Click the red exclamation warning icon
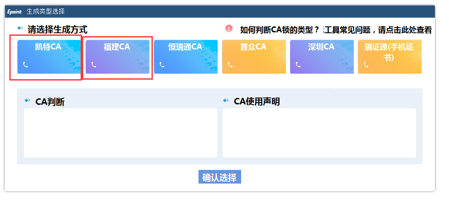449x204 pixels. [x=229, y=28]
